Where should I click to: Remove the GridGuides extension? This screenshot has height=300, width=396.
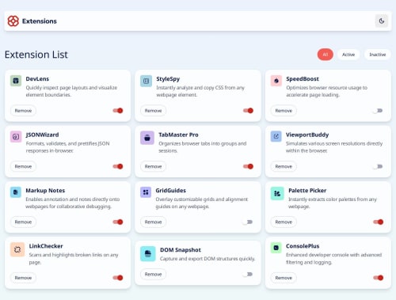pos(153,222)
